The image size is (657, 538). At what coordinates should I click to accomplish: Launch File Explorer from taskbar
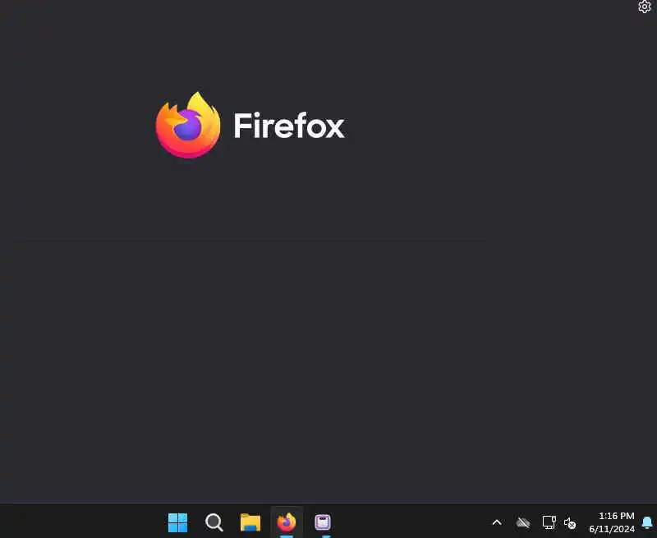[x=250, y=522]
